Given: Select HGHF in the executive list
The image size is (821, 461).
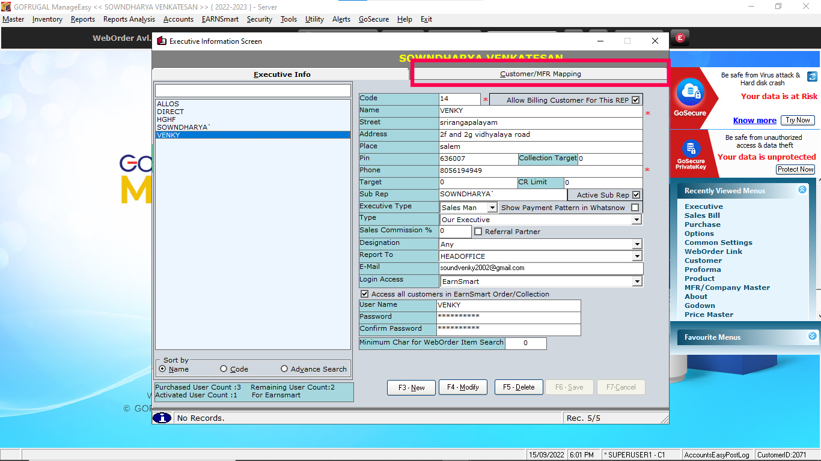Looking at the screenshot, I should pos(252,119).
